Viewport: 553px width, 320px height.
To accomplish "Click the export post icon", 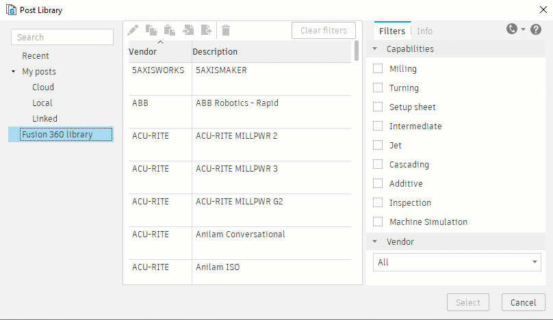I will click(x=206, y=30).
